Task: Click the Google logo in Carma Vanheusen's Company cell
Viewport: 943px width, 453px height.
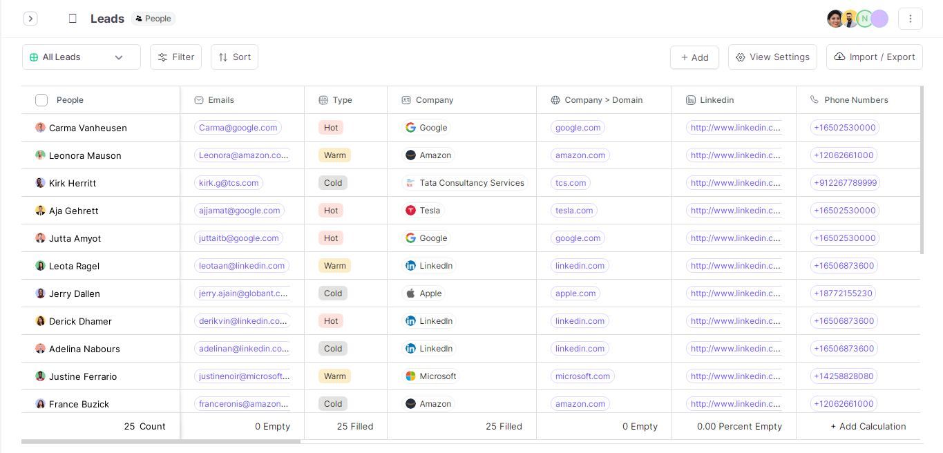Action: [410, 128]
